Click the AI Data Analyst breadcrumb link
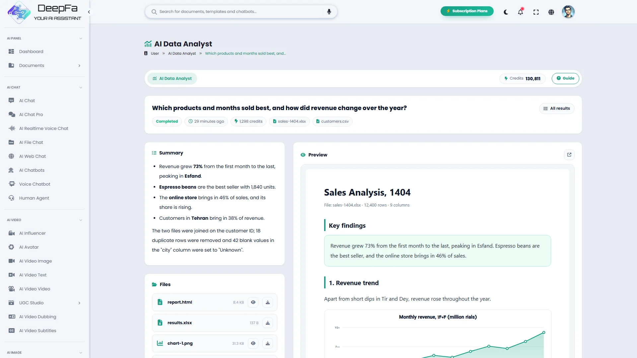Screen dimensions: 637x358 point(182,53)
